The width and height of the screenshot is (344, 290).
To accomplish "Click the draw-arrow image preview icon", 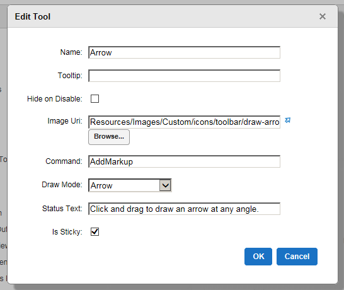I will pyautogui.click(x=287, y=120).
